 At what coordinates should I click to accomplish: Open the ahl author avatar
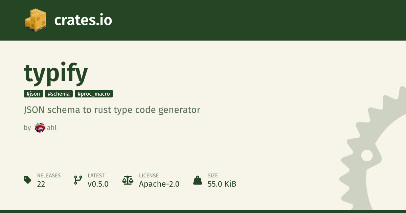coord(40,128)
